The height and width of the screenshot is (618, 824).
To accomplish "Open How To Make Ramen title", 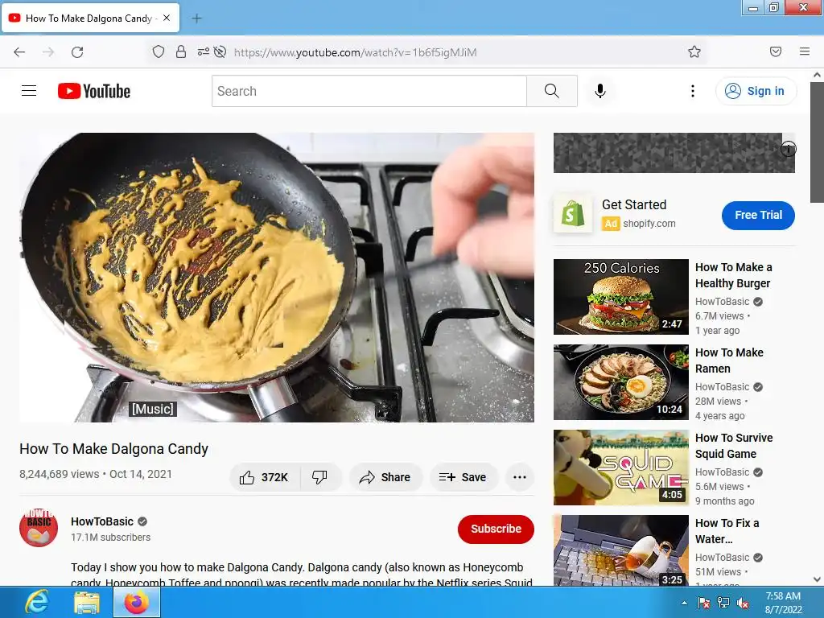I will [x=729, y=360].
